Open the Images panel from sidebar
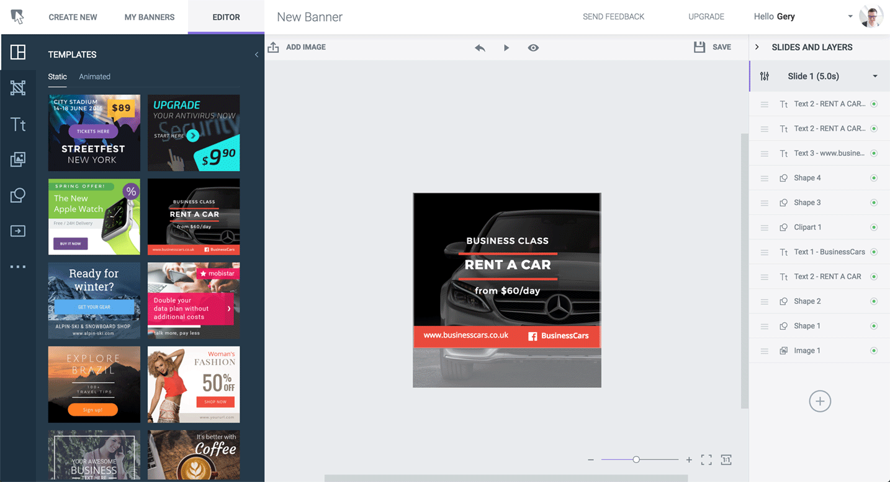Image resolution: width=890 pixels, height=482 pixels. [18, 159]
